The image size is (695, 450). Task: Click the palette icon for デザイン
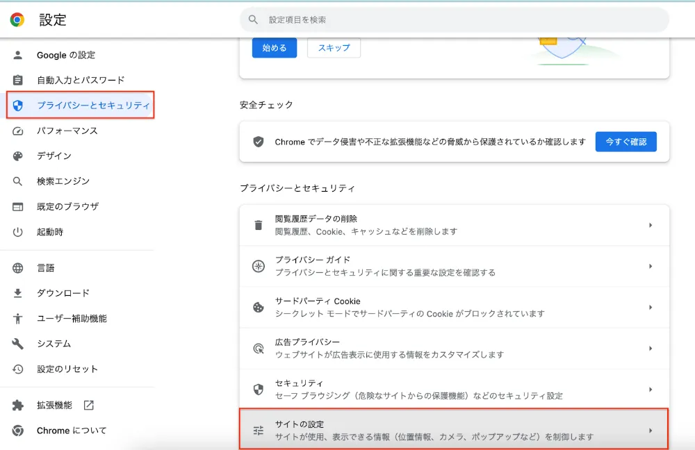[x=18, y=156]
